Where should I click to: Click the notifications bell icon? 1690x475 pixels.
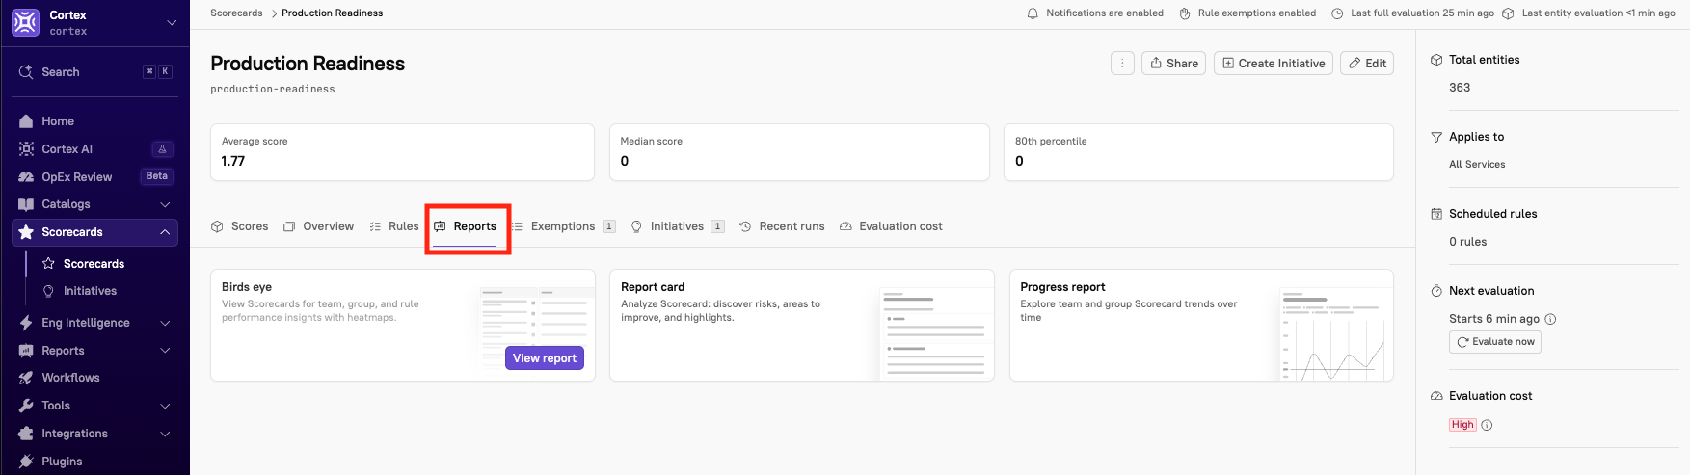pos(1033,13)
